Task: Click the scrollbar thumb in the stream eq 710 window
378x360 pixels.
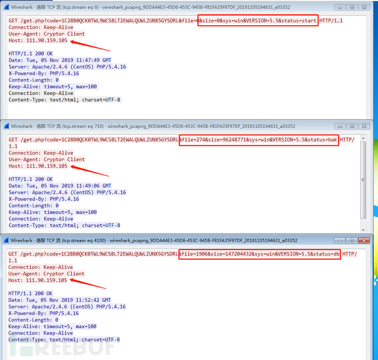Action: click(x=363, y=180)
